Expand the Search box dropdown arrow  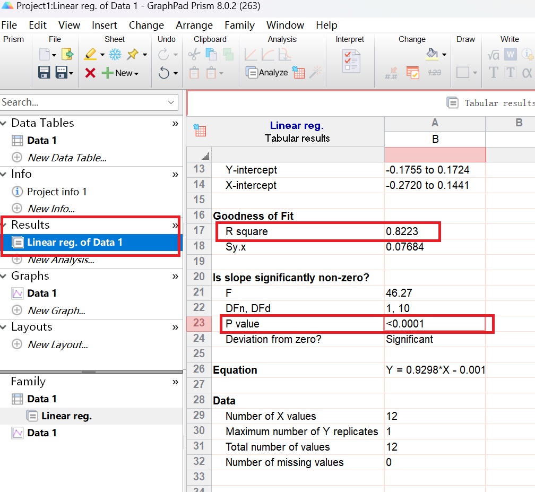(171, 102)
